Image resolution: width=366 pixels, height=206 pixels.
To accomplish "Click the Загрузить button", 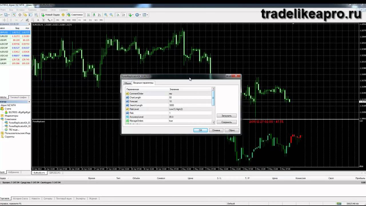I will [x=226, y=116].
